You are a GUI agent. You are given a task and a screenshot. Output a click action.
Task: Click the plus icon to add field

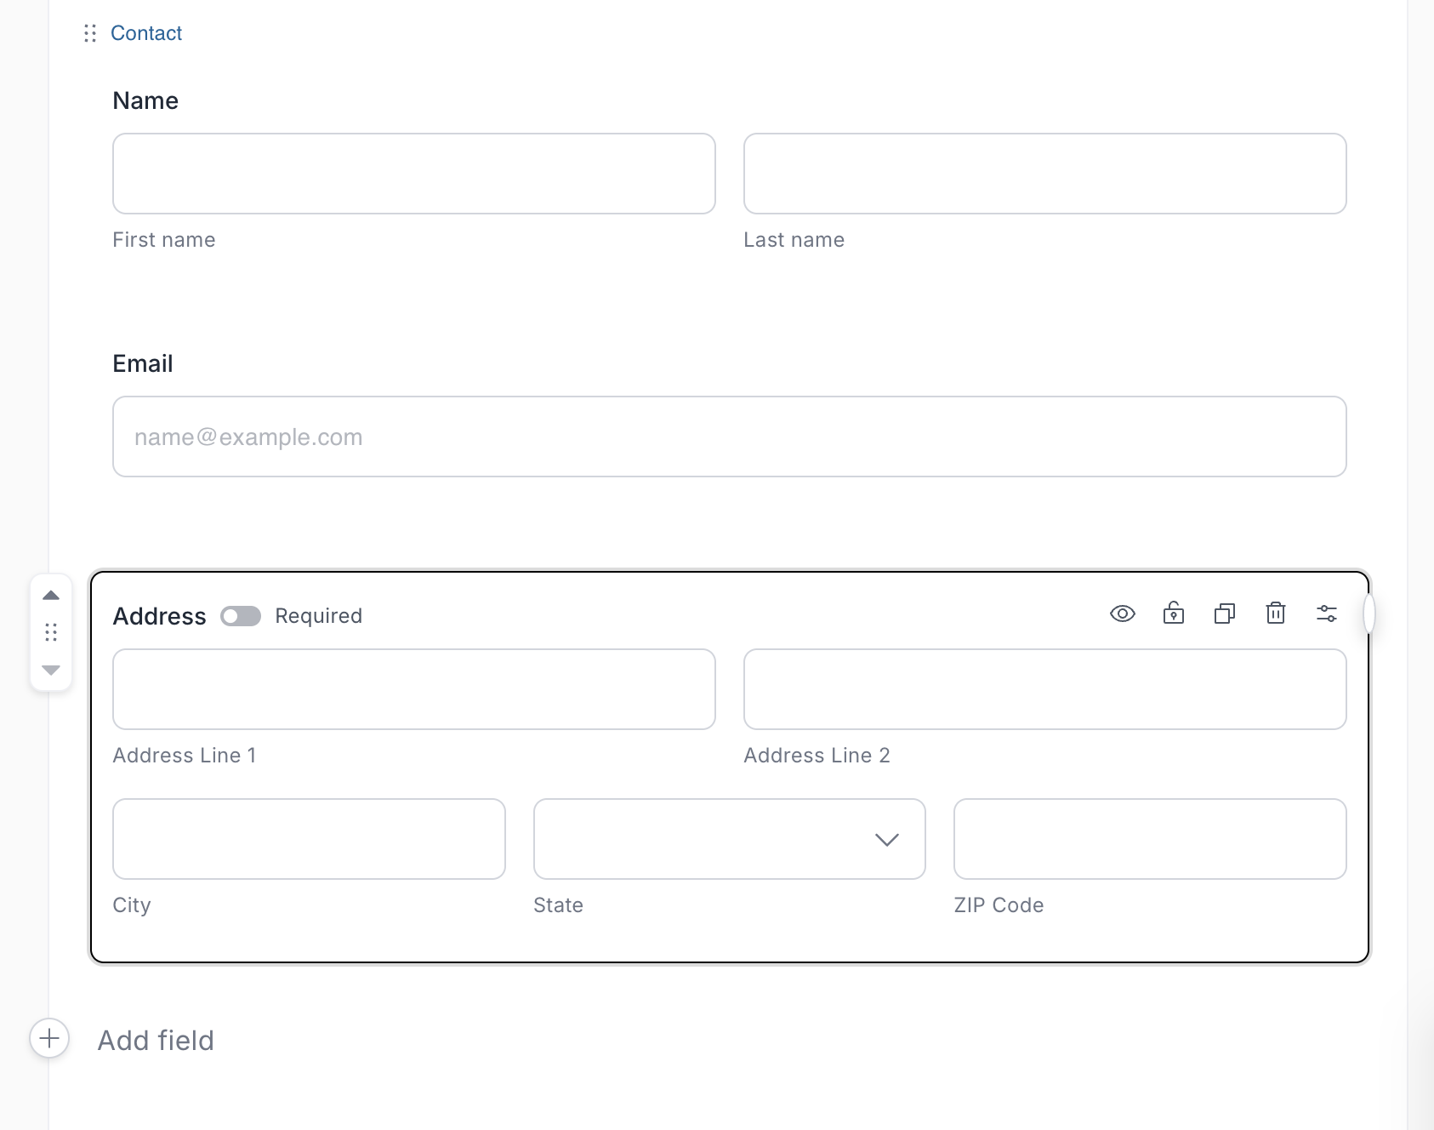(x=49, y=1038)
